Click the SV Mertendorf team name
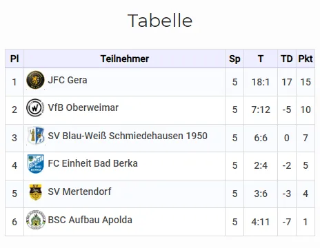320x248 pixels. (x=79, y=192)
